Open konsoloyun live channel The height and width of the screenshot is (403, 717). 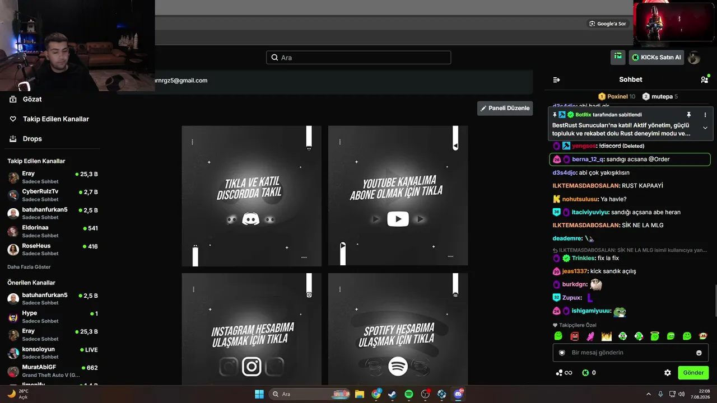[53, 353]
